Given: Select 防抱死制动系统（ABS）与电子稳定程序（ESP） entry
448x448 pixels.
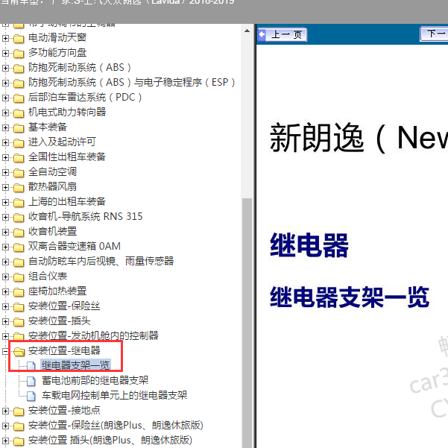Looking at the screenshot, I should [x=131, y=83].
